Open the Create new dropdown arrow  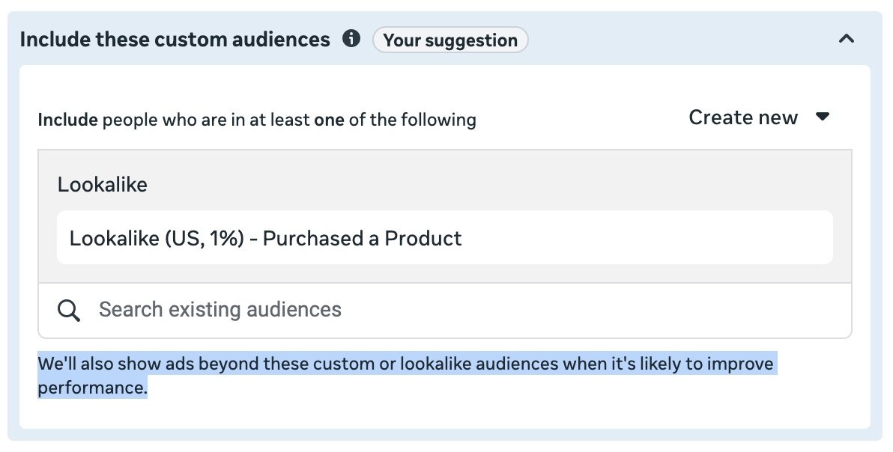(823, 117)
